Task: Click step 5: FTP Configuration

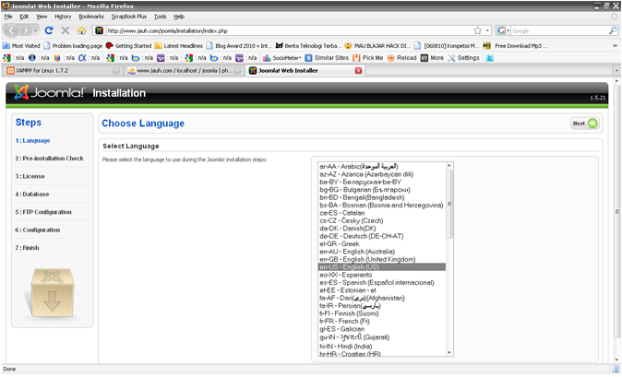Action: click(43, 212)
